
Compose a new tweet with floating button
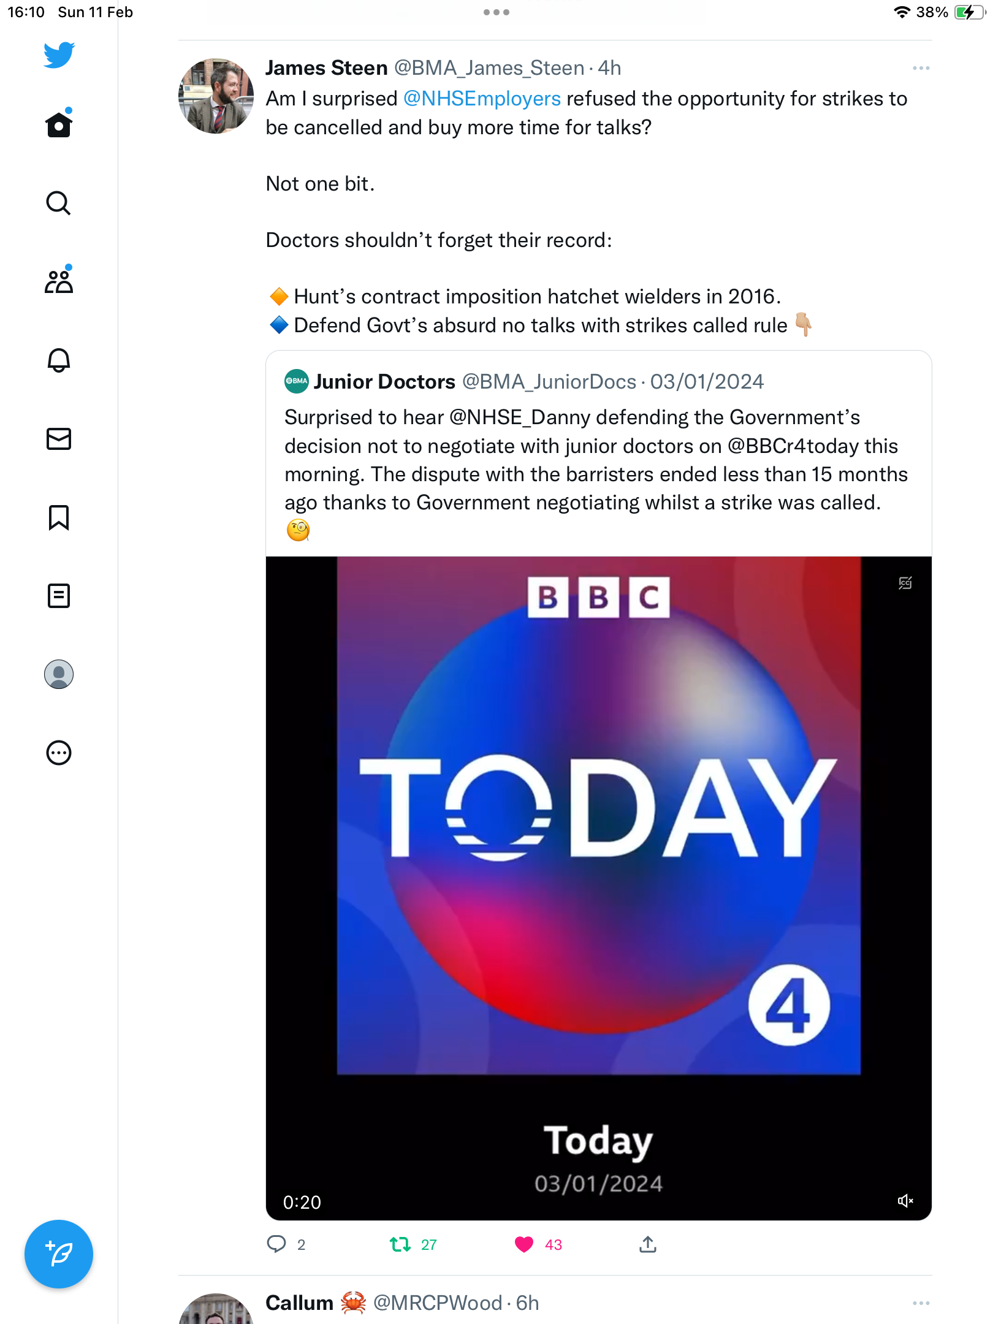click(59, 1254)
